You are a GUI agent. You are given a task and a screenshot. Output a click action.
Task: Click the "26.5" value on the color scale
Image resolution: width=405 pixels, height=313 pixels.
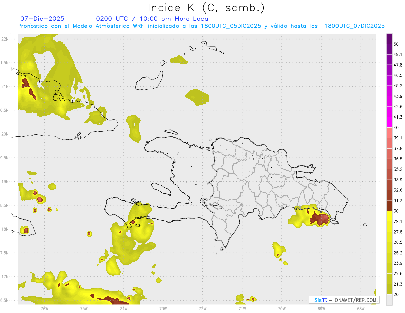[x=398, y=242]
